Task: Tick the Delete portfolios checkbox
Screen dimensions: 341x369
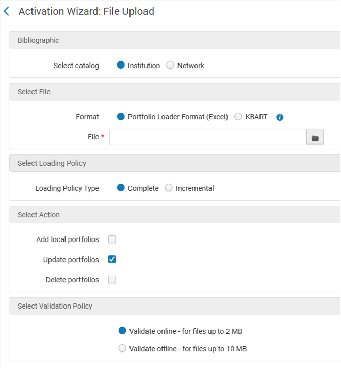Action: tap(112, 280)
